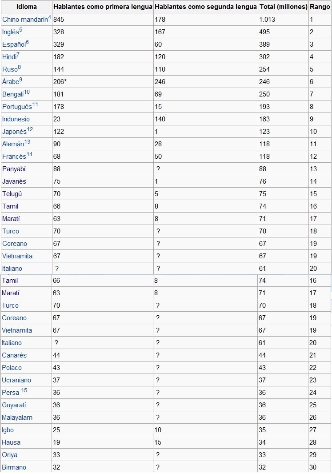This screenshot has width=332, height=474.
Task: Click the Japonés link
Action: click(15, 132)
